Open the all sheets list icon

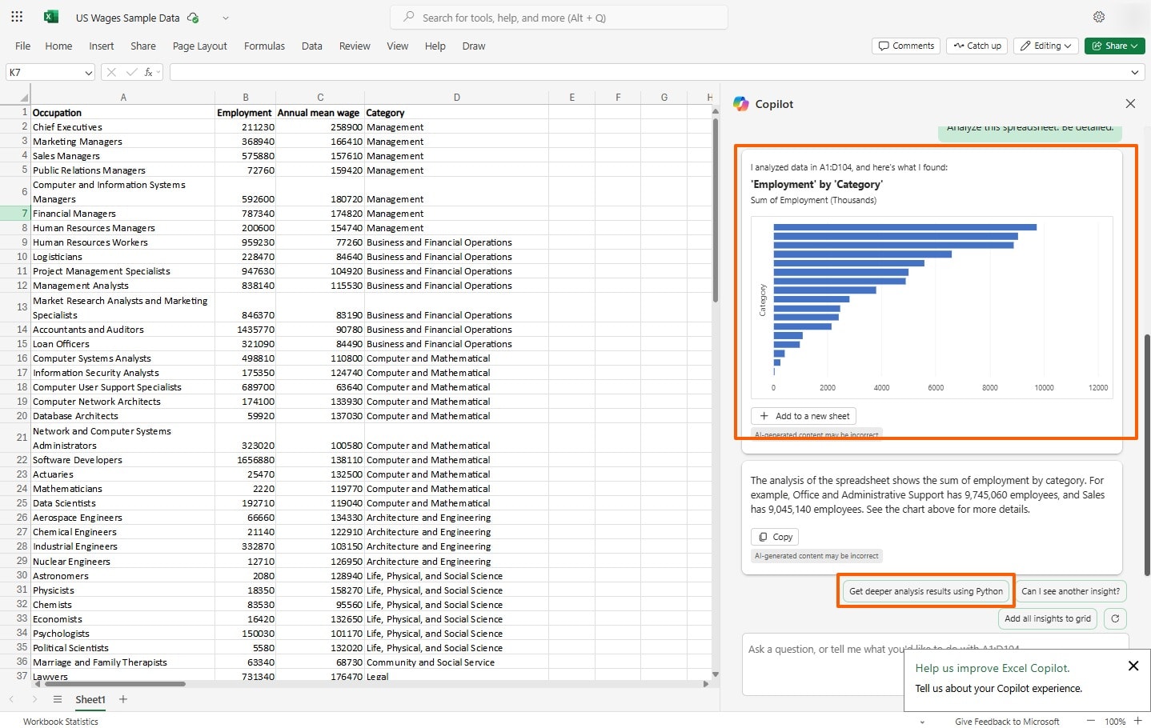pos(58,699)
